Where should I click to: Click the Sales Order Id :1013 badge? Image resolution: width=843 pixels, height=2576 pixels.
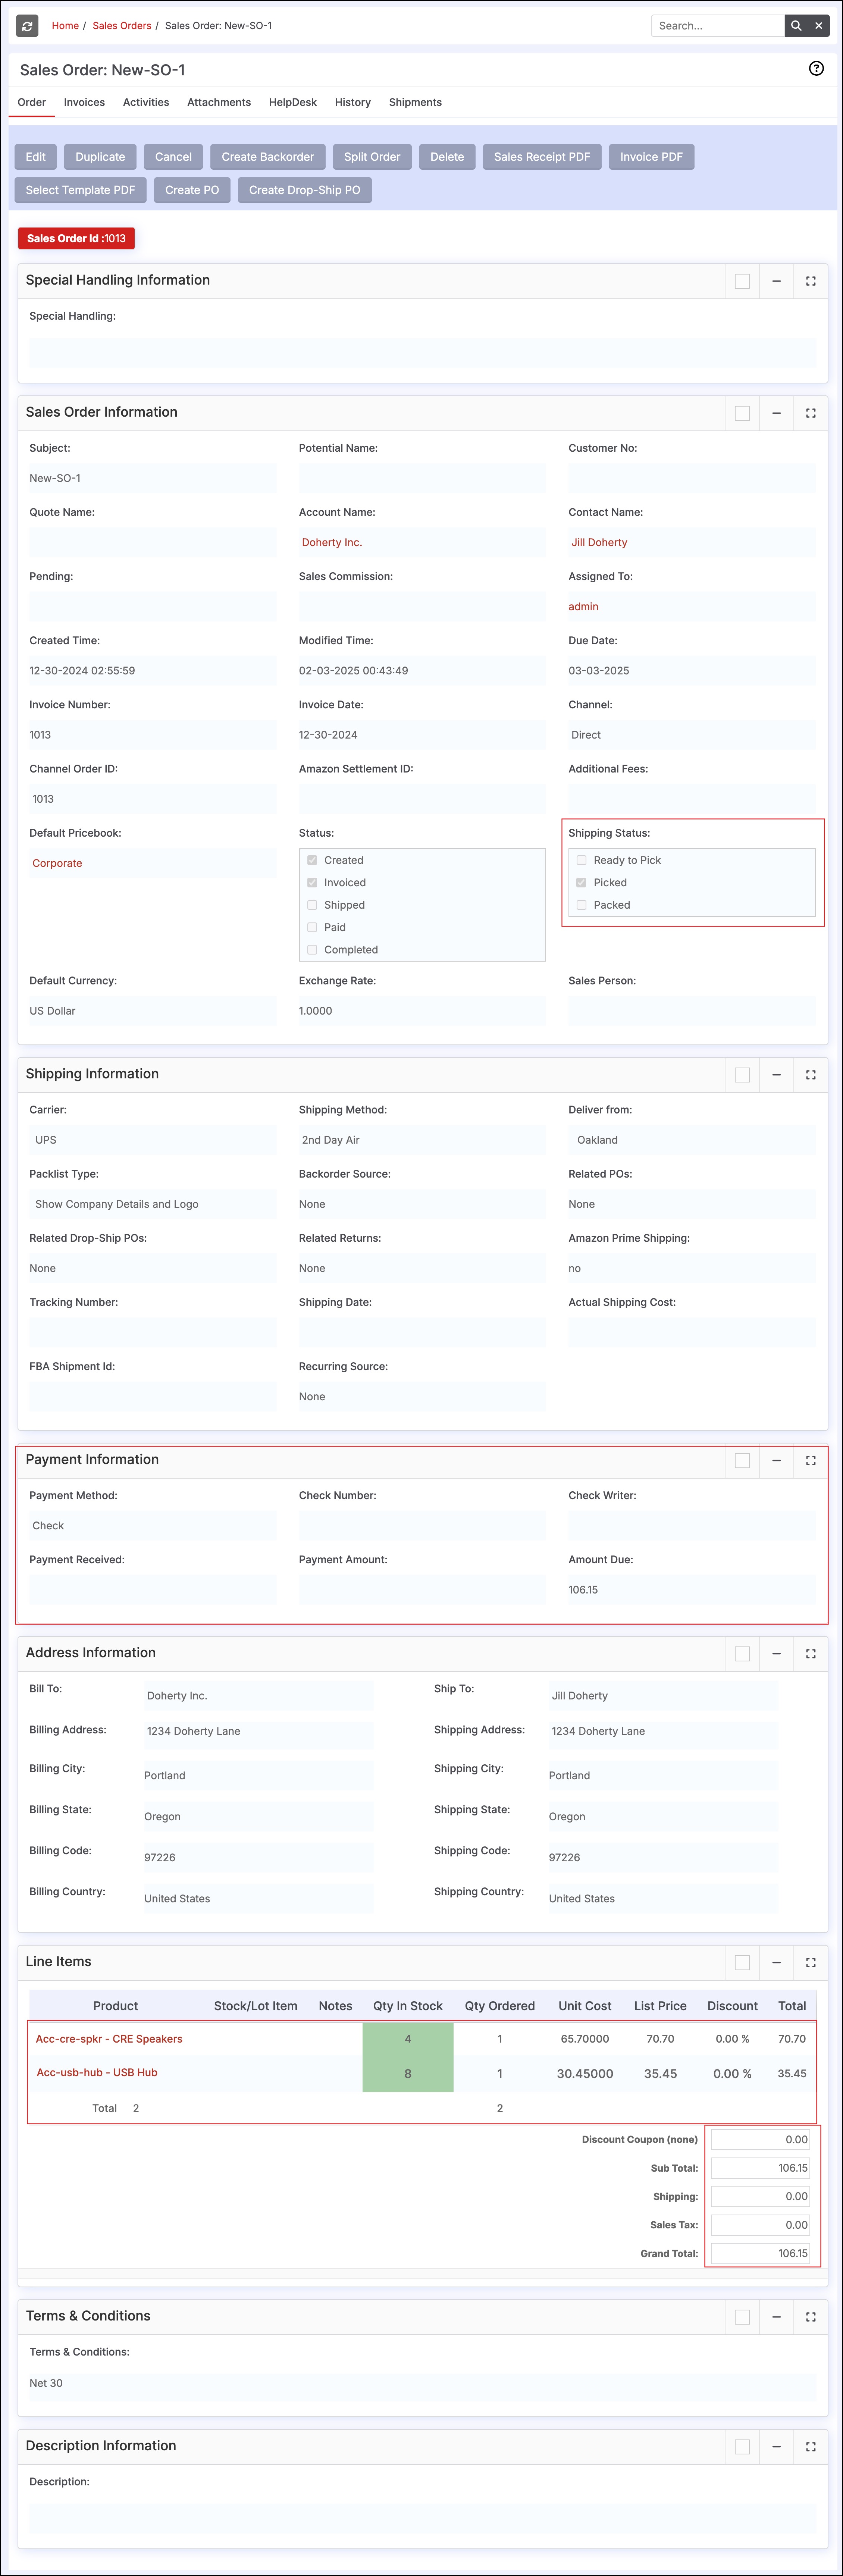coord(76,238)
